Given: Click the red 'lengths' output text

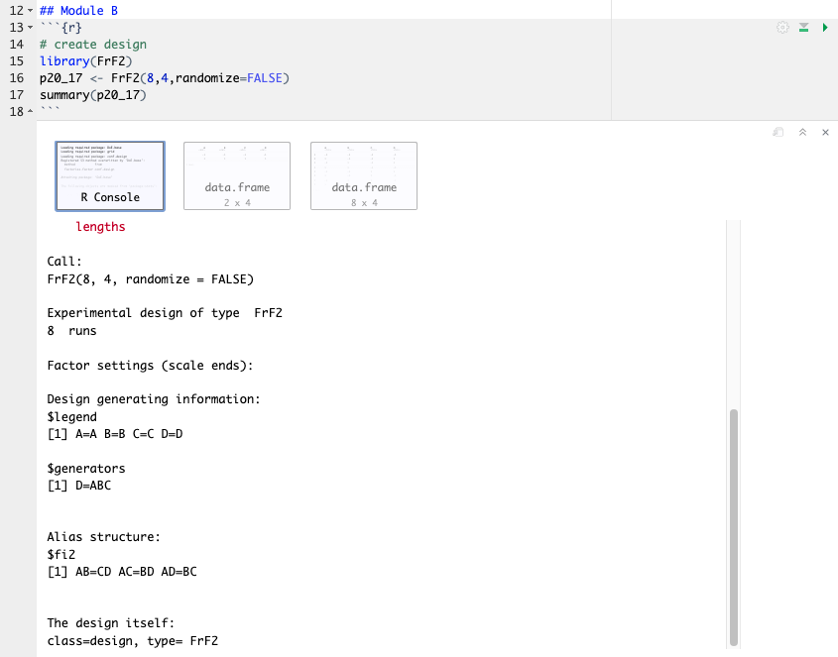Looking at the screenshot, I should (x=100, y=227).
